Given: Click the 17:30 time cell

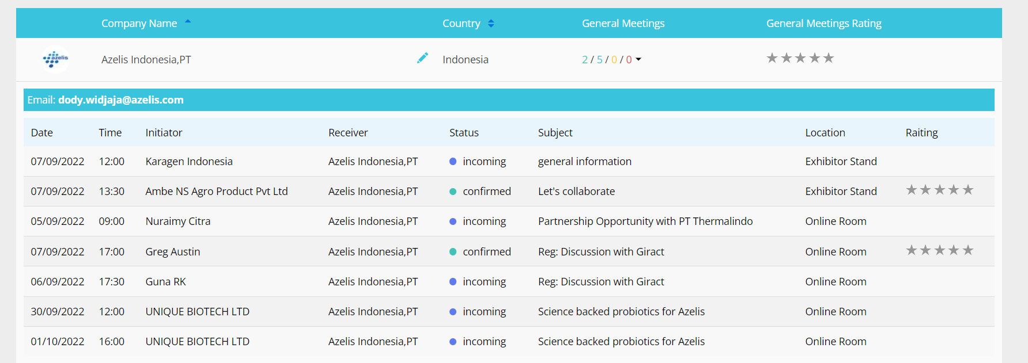Looking at the screenshot, I should [112, 282].
